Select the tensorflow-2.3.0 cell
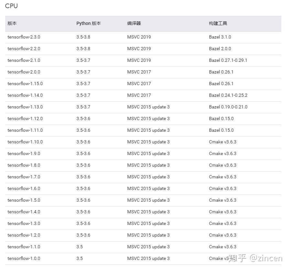The height and width of the screenshot is (270, 290). (x=24, y=37)
